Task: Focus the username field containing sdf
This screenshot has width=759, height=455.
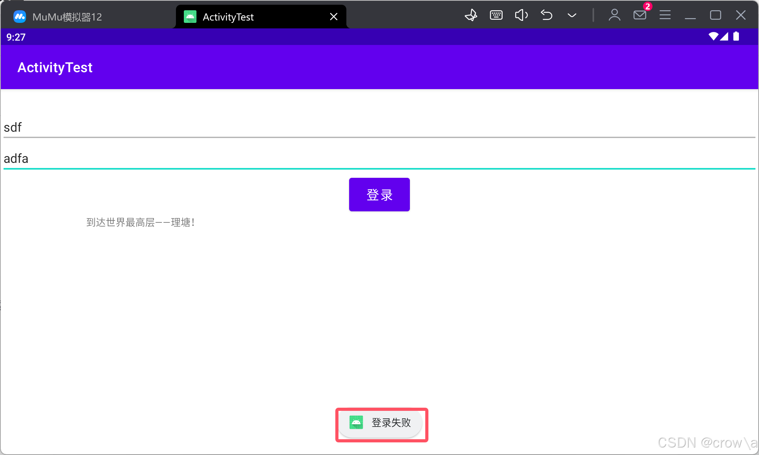Action: coord(379,127)
